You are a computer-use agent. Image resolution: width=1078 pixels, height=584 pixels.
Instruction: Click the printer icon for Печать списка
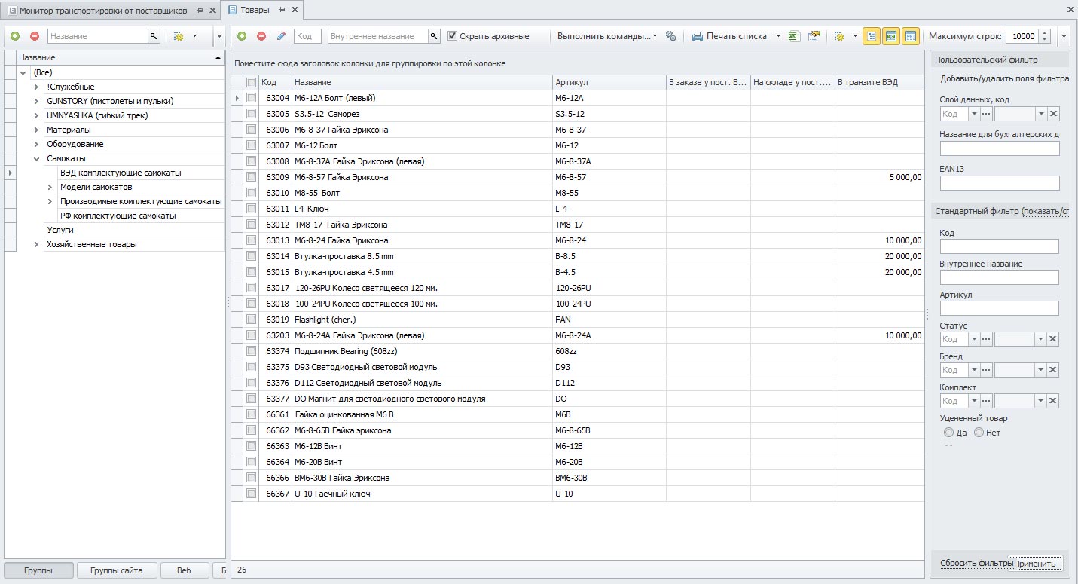click(x=698, y=36)
